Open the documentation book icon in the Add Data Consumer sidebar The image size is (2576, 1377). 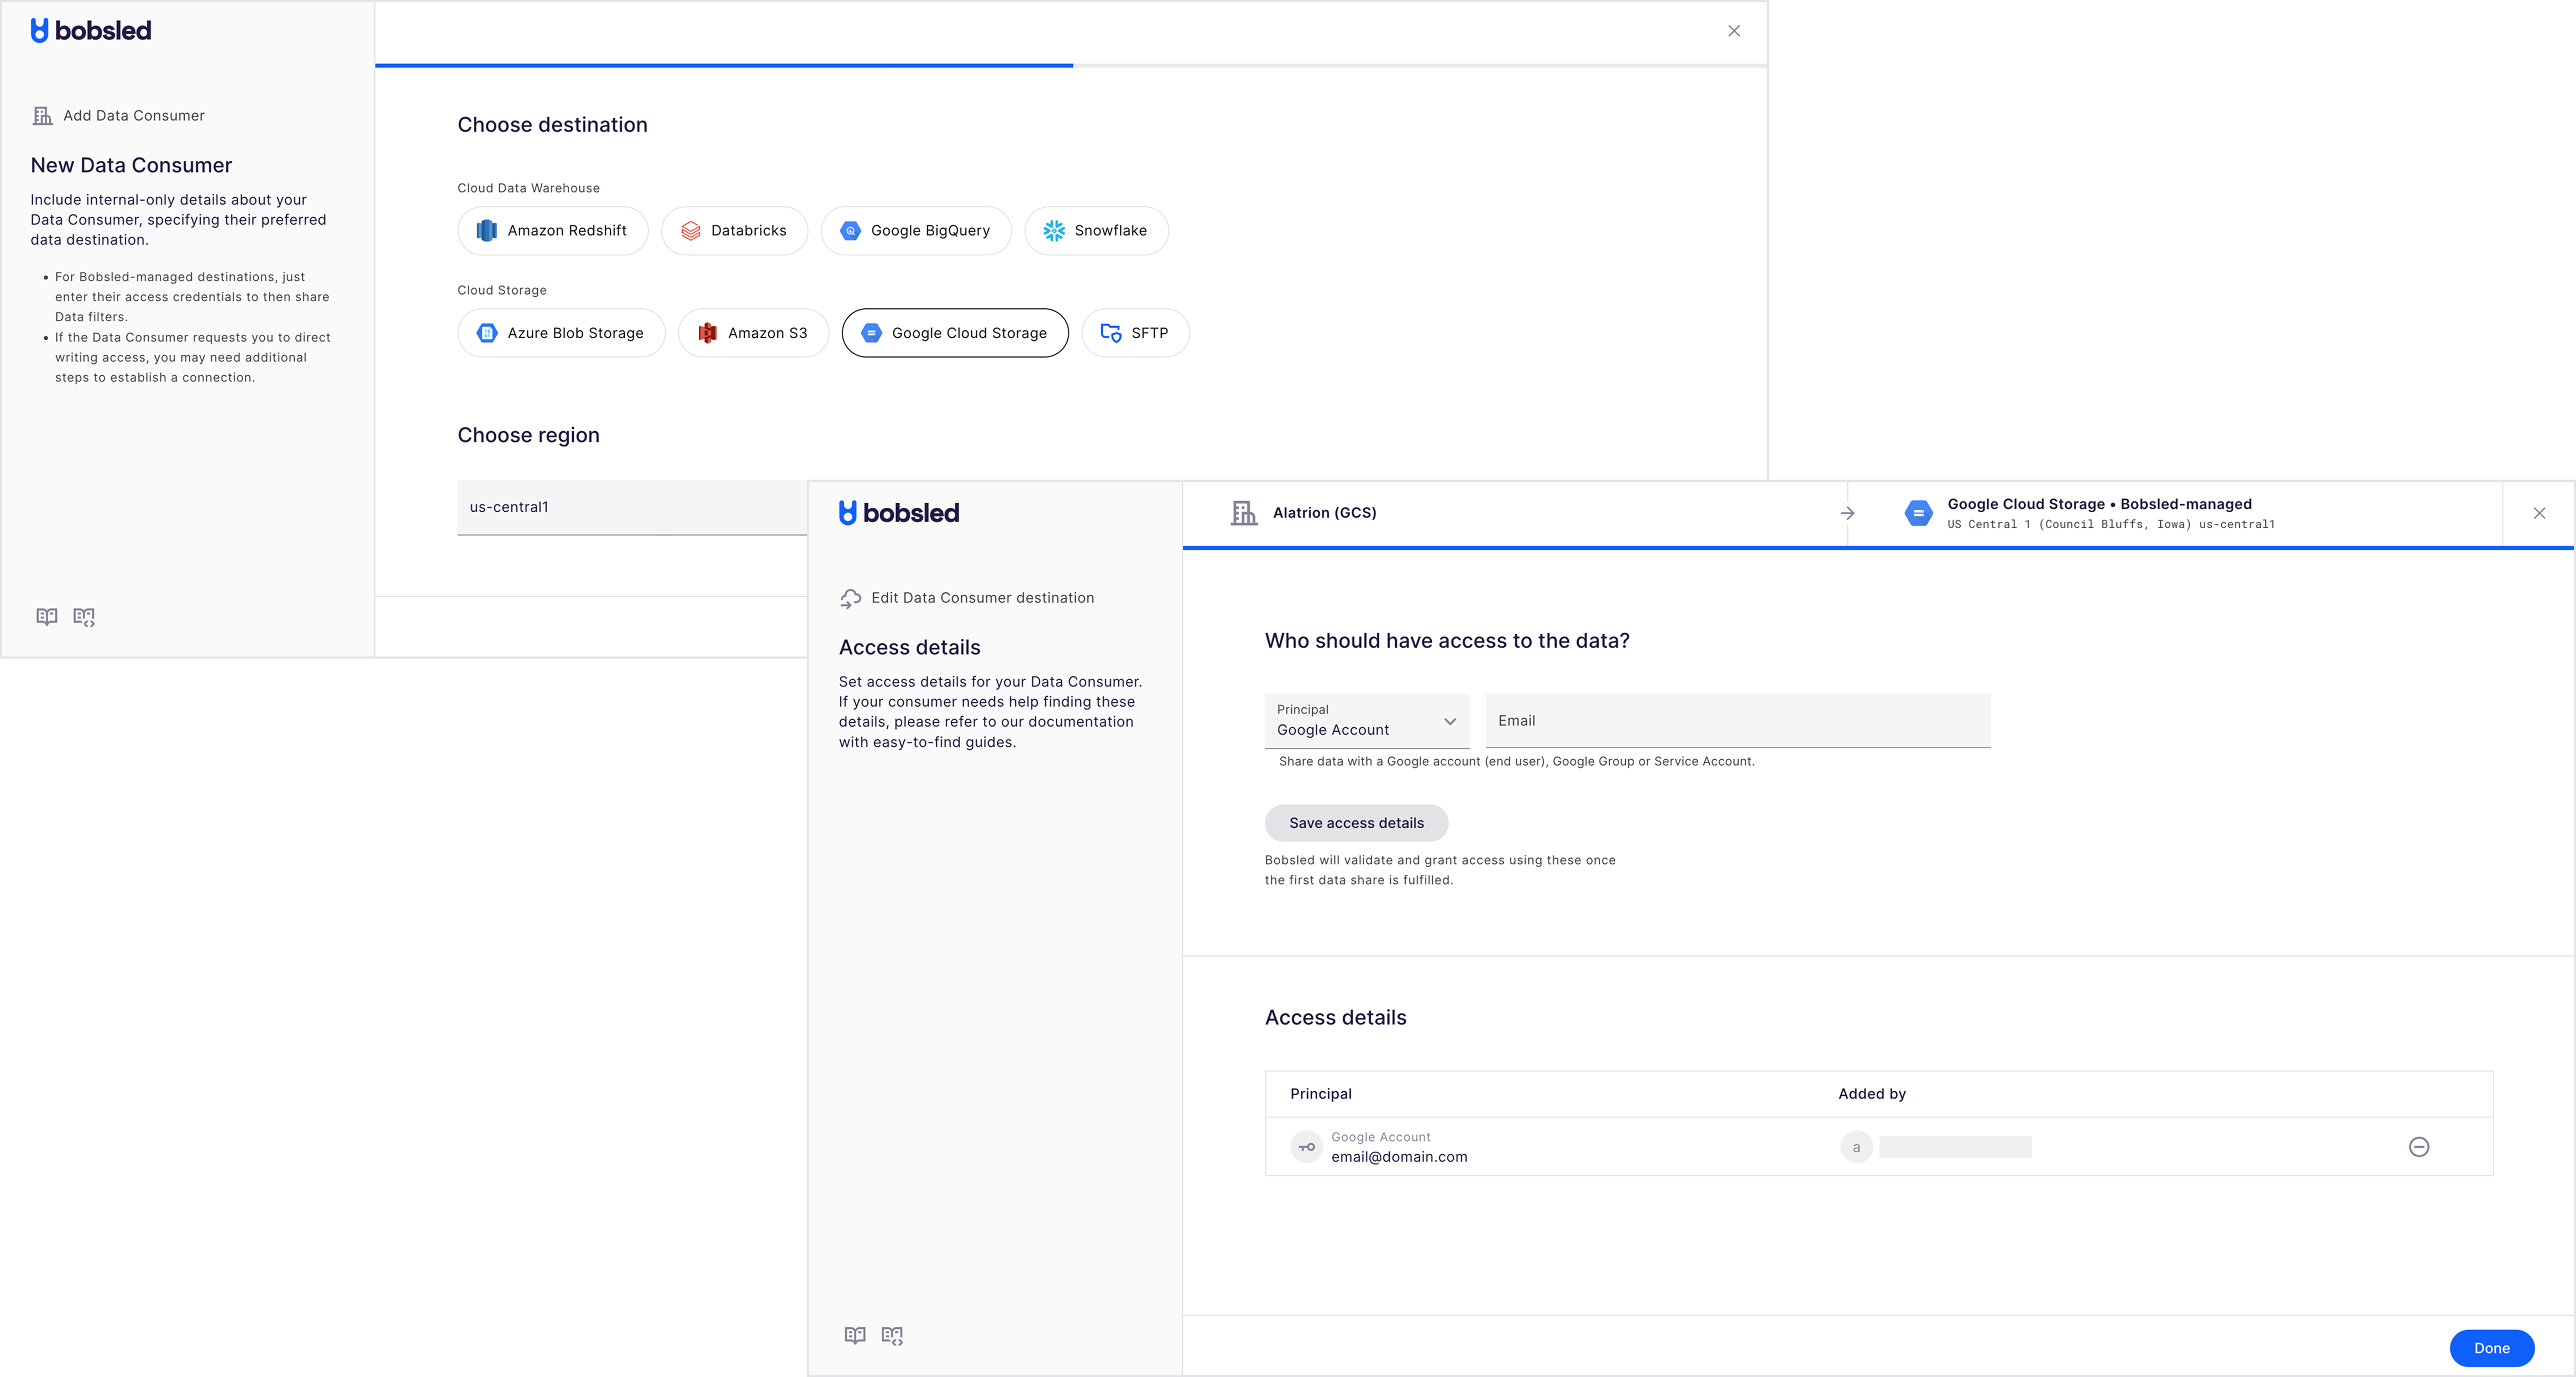click(x=47, y=617)
